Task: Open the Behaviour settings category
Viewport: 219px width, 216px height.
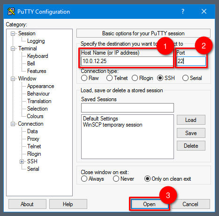Action: point(38,94)
